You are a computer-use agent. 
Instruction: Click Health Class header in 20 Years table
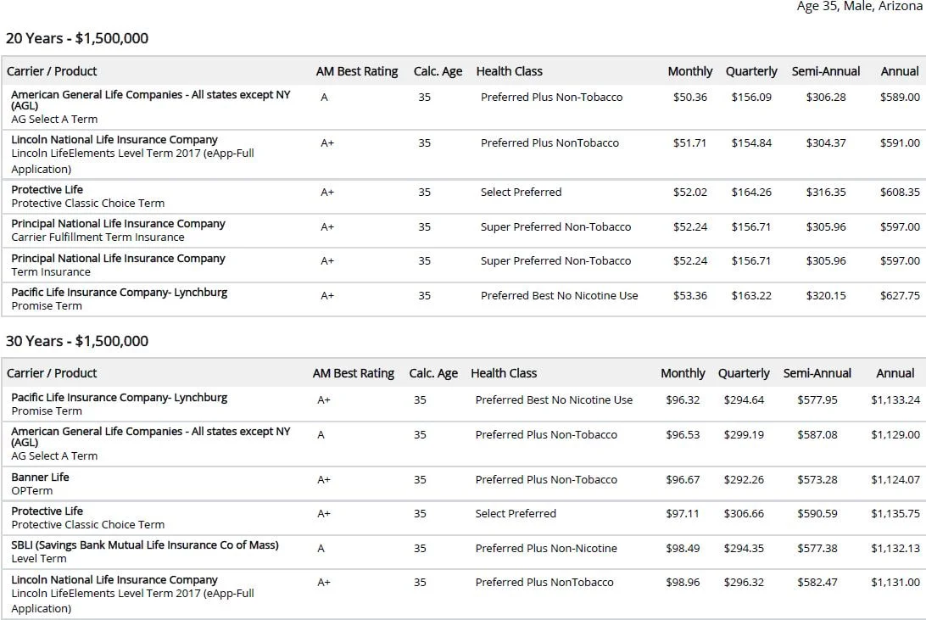[509, 71]
